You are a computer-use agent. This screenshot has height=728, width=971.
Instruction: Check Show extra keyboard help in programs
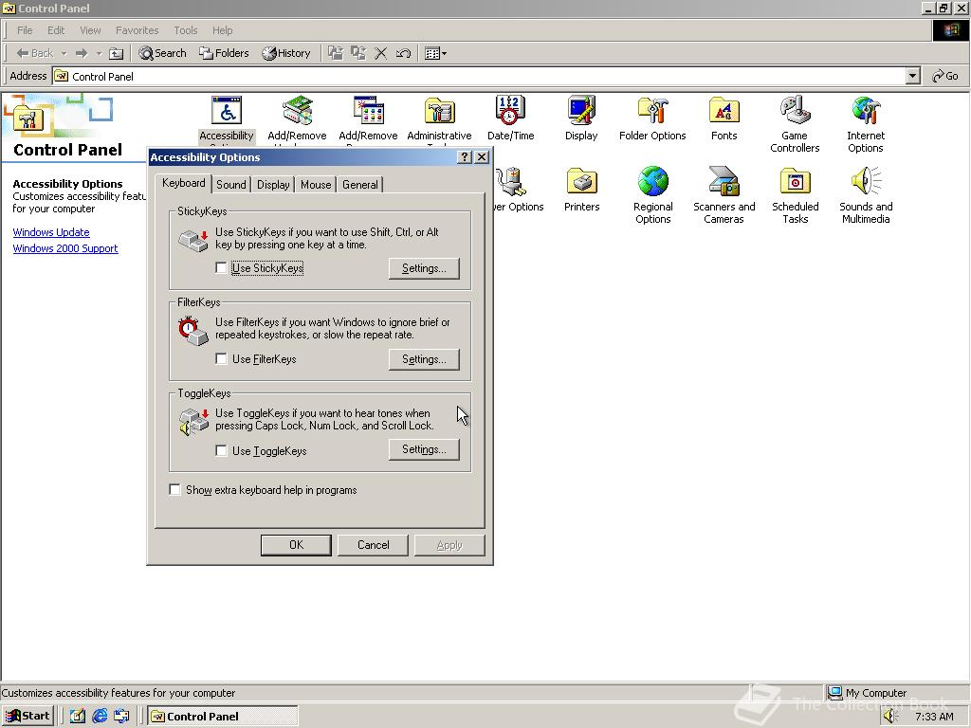pos(174,490)
